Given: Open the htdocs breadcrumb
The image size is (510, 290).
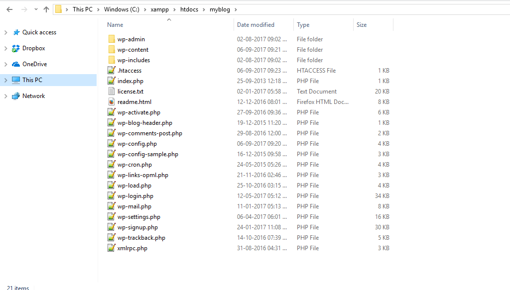Looking at the screenshot, I should click(189, 9).
